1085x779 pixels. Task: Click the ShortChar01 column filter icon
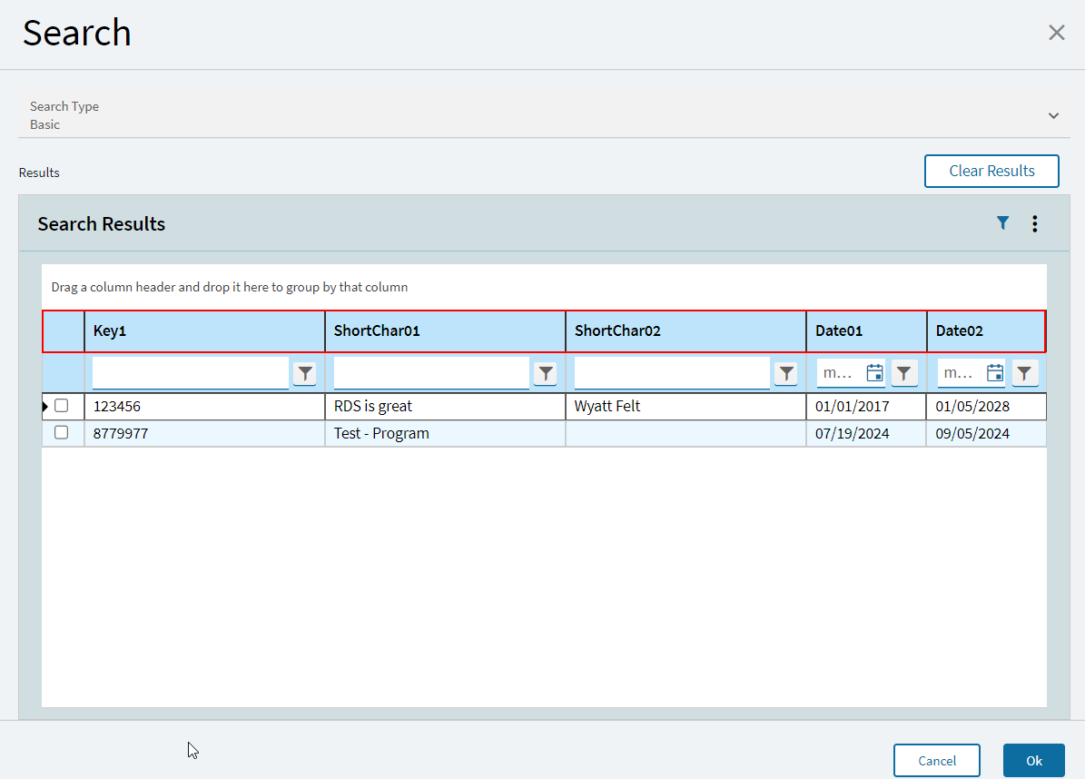tap(545, 373)
